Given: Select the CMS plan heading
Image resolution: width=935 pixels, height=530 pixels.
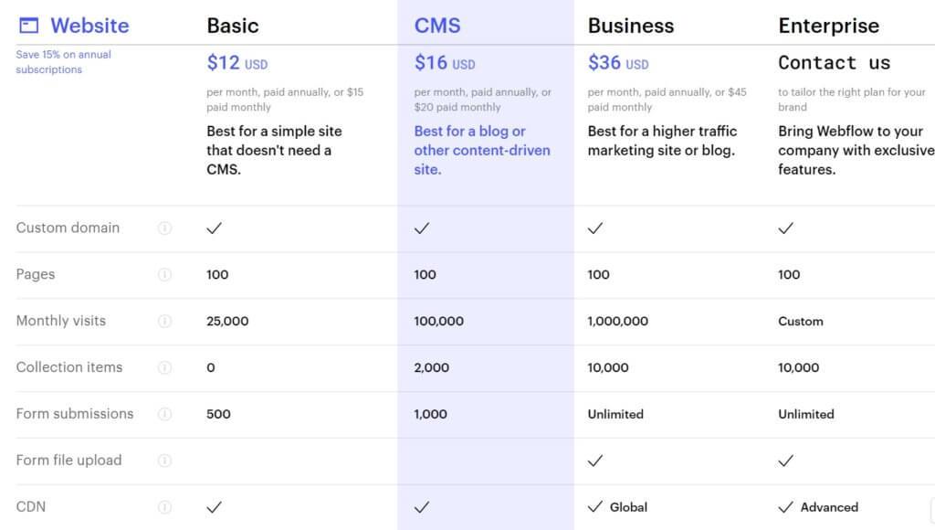Looking at the screenshot, I should [437, 26].
